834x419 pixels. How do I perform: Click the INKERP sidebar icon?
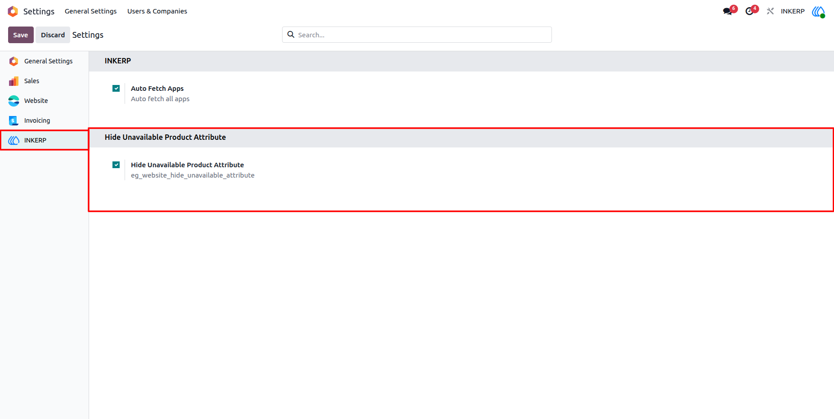click(x=14, y=140)
